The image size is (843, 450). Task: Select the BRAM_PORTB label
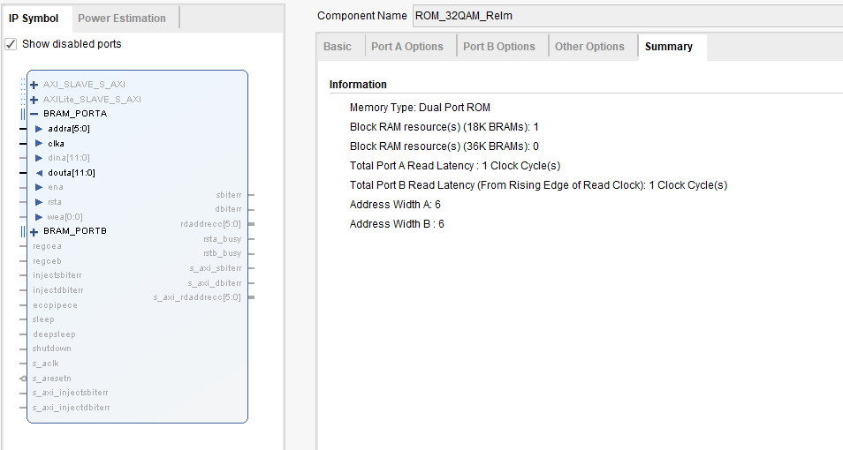point(75,231)
